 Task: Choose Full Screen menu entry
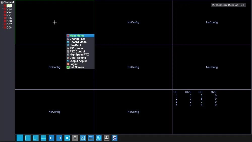pyautogui.click(x=80, y=67)
